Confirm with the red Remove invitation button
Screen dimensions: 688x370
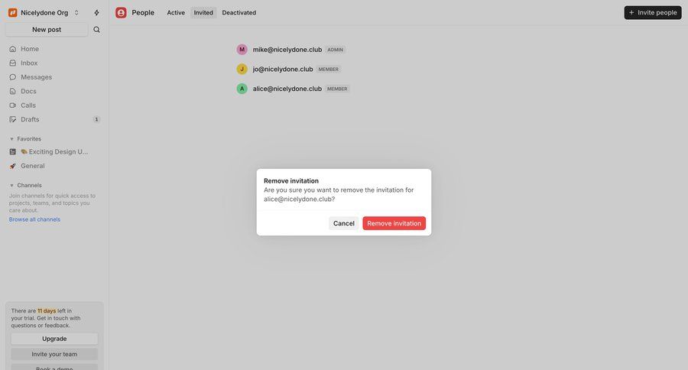click(394, 223)
